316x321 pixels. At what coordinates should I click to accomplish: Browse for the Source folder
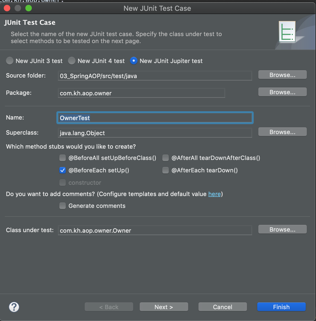[x=282, y=75]
